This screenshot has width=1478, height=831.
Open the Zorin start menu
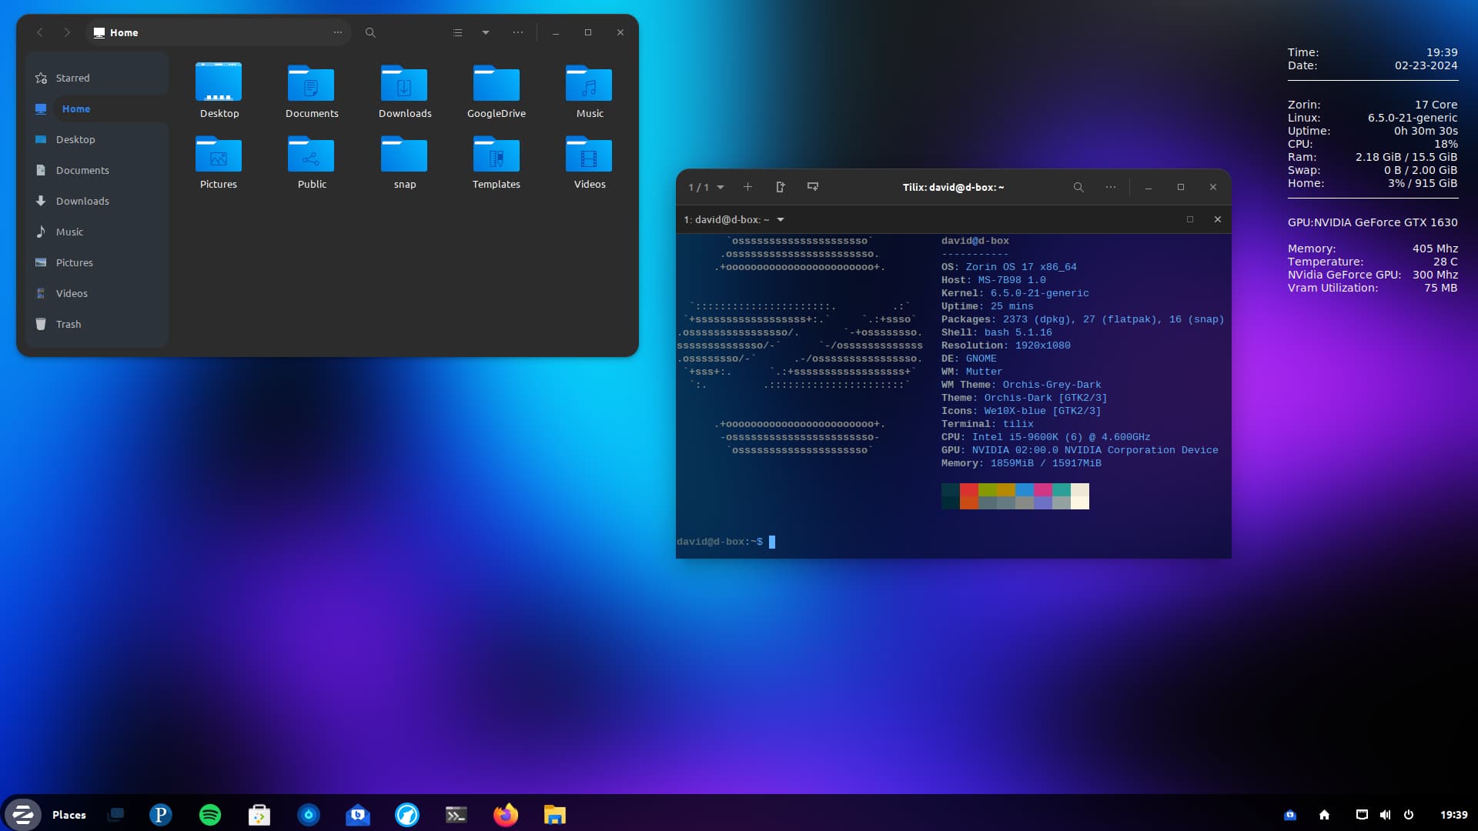[22, 814]
